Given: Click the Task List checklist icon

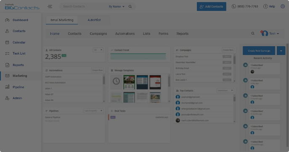Looking at the screenshot, I should [7, 54].
